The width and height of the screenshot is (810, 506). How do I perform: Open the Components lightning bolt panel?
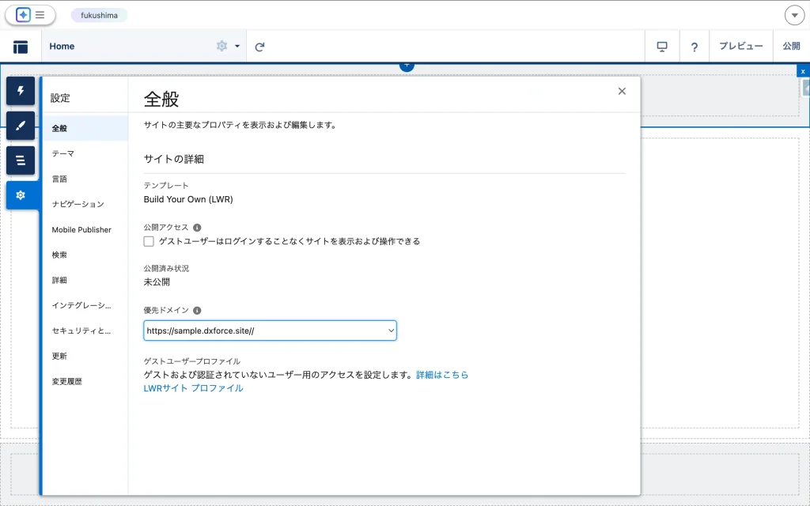click(x=21, y=91)
